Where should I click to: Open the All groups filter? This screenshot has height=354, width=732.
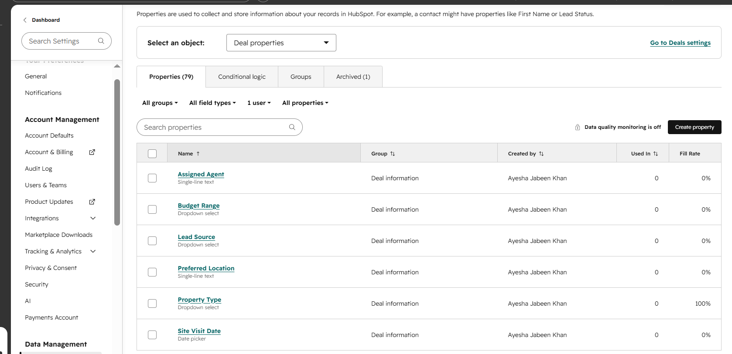160,103
